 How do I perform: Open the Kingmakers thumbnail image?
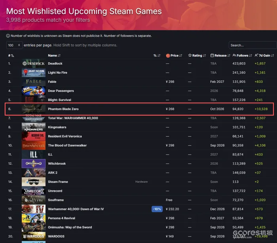(34, 127)
